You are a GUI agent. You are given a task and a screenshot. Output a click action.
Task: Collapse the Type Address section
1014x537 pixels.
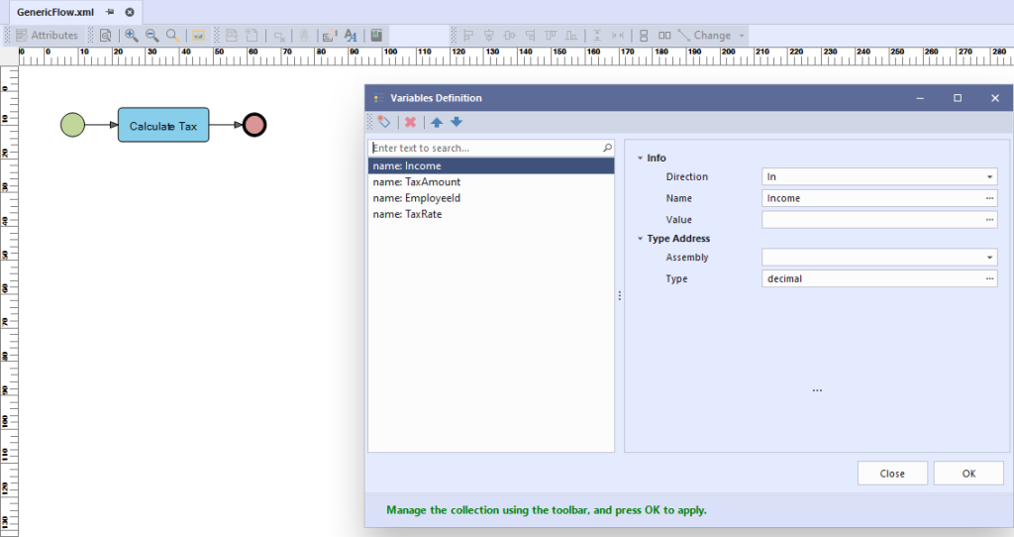click(641, 239)
